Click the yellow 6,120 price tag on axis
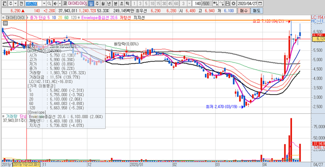 click(x=319, y=39)
